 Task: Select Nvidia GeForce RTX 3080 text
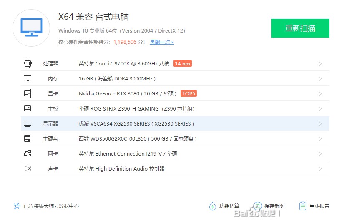click(128, 93)
